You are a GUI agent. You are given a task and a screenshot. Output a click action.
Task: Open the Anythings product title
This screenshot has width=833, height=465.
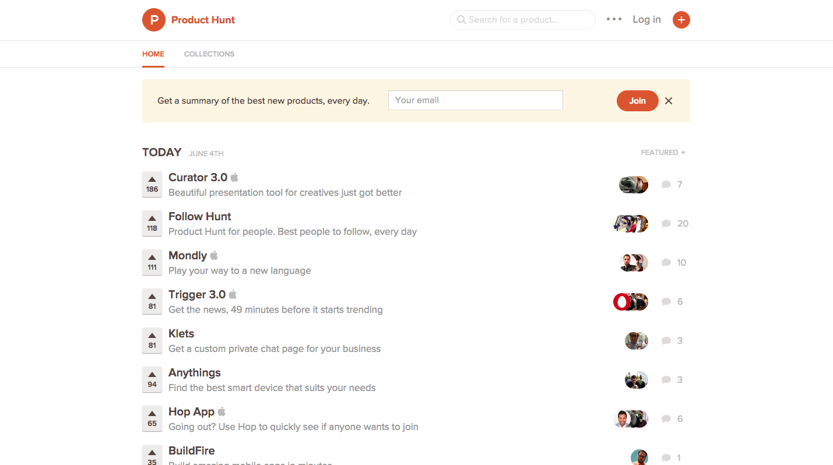click(195, 373)
